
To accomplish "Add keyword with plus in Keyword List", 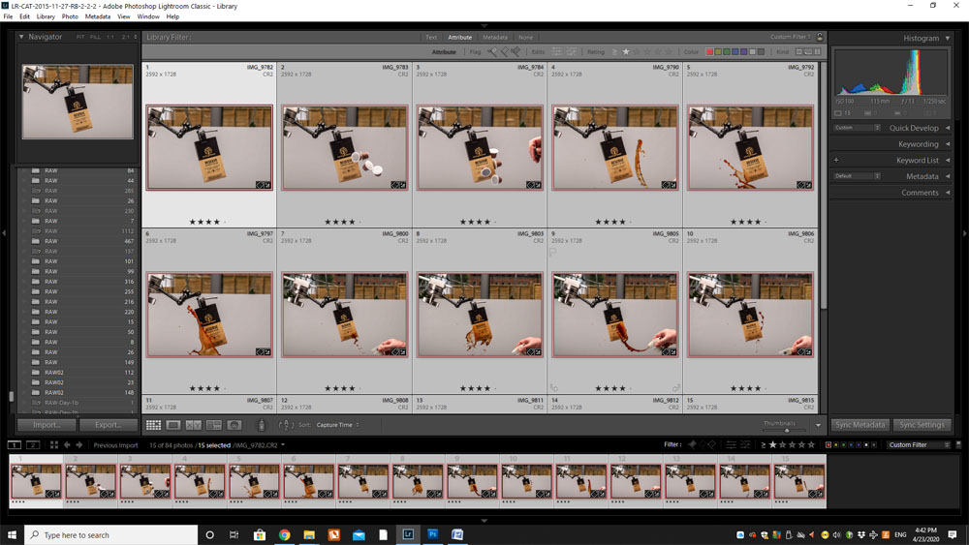I will (x=836, y=160).
